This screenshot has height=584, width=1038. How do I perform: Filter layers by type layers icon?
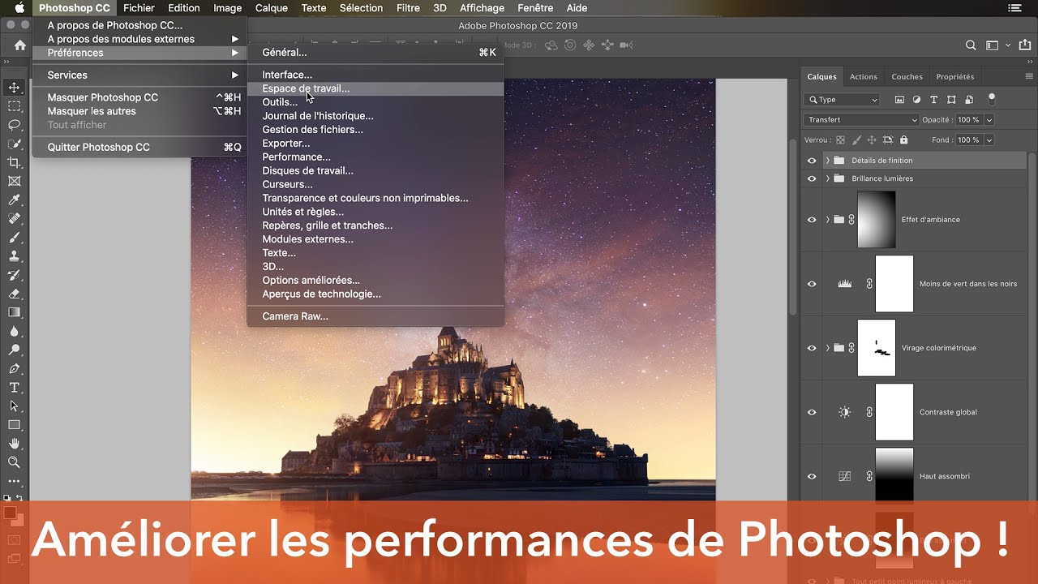[x=933, y=100]
